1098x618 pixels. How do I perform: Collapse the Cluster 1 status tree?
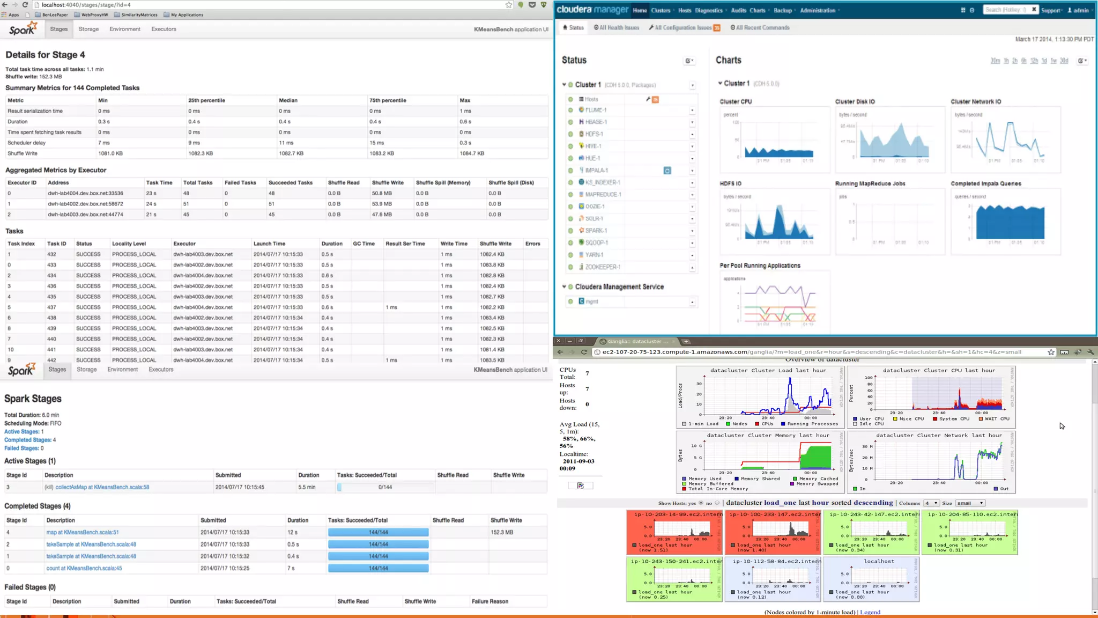click(563, 85)
